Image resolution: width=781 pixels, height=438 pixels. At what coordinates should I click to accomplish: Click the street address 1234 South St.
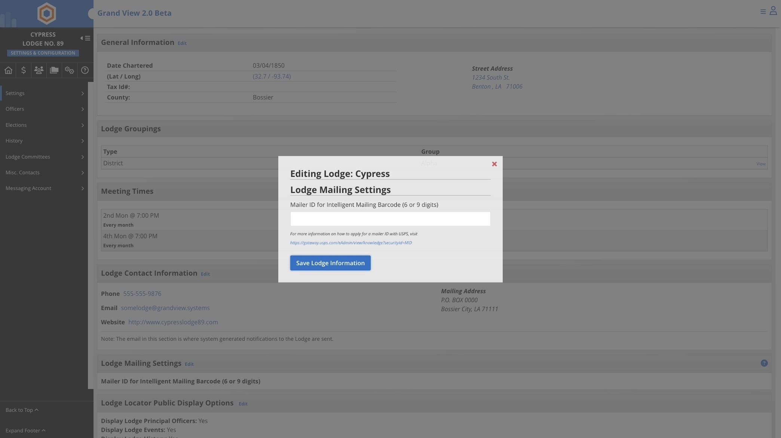pyautogui.click(x=490, y=77)
